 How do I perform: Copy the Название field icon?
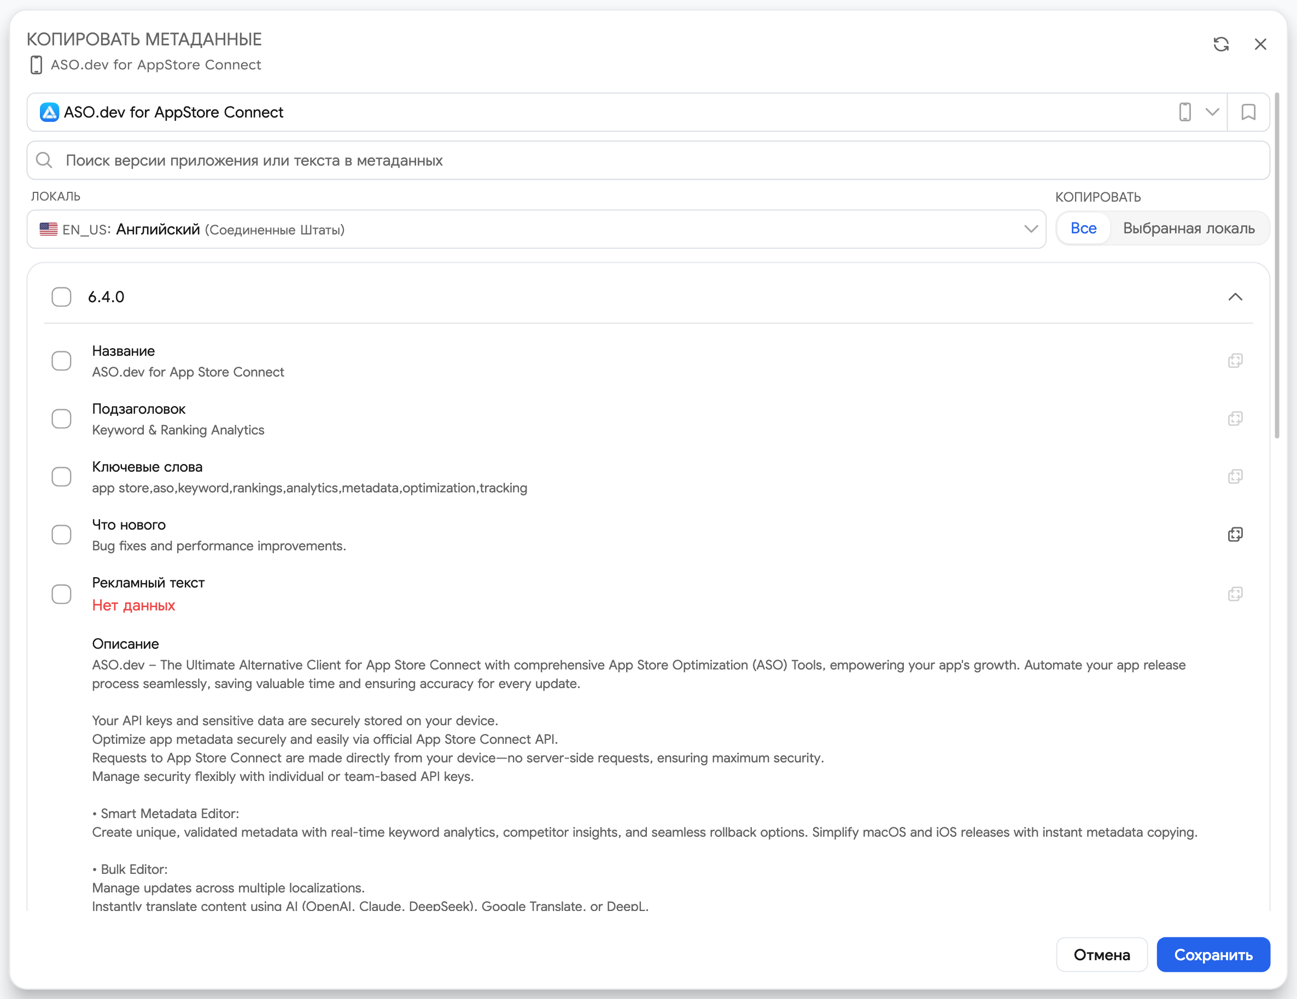pos(1235,361)
